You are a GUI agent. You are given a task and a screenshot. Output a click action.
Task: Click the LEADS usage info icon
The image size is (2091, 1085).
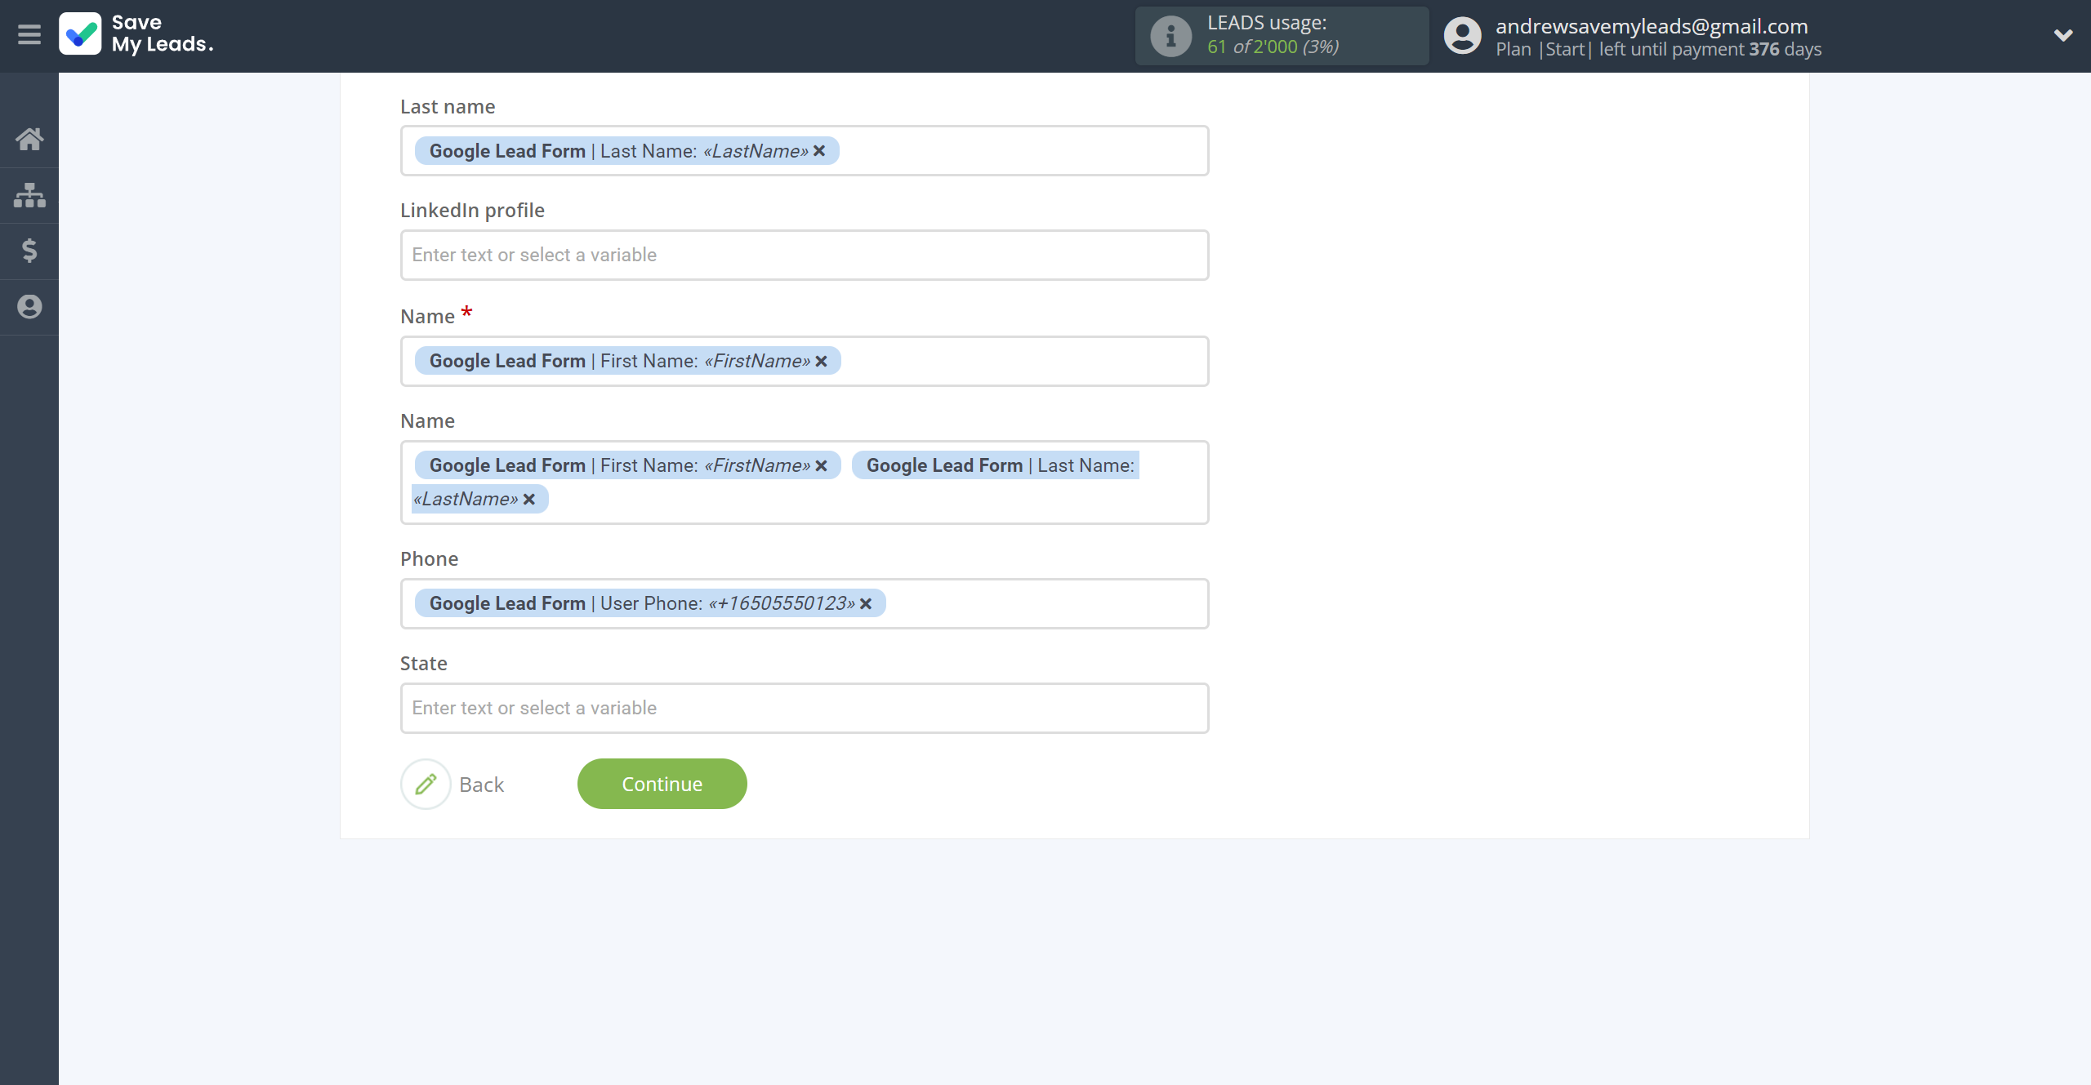click(x=1170, y=36)
